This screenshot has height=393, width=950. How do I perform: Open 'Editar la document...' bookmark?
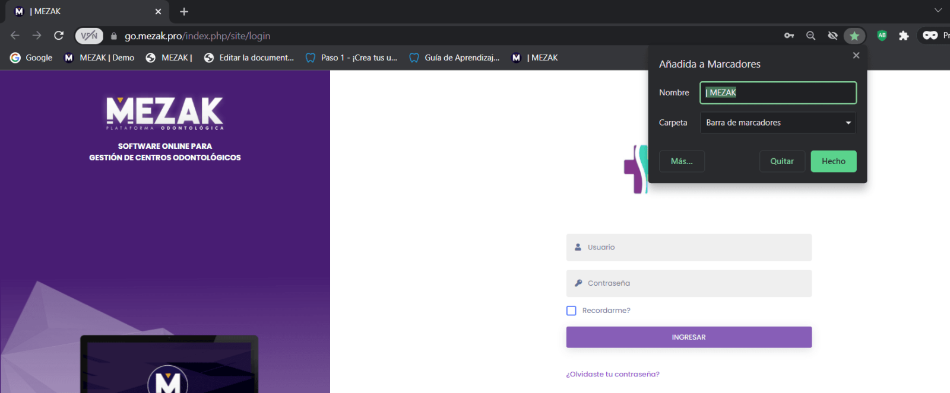pyautogui.click(x=249, y=57)
